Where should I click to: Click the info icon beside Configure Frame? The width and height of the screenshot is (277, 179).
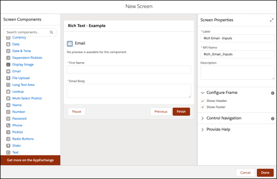272,93
